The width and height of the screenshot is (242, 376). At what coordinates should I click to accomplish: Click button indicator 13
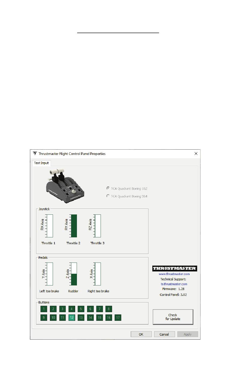point(81,317)
